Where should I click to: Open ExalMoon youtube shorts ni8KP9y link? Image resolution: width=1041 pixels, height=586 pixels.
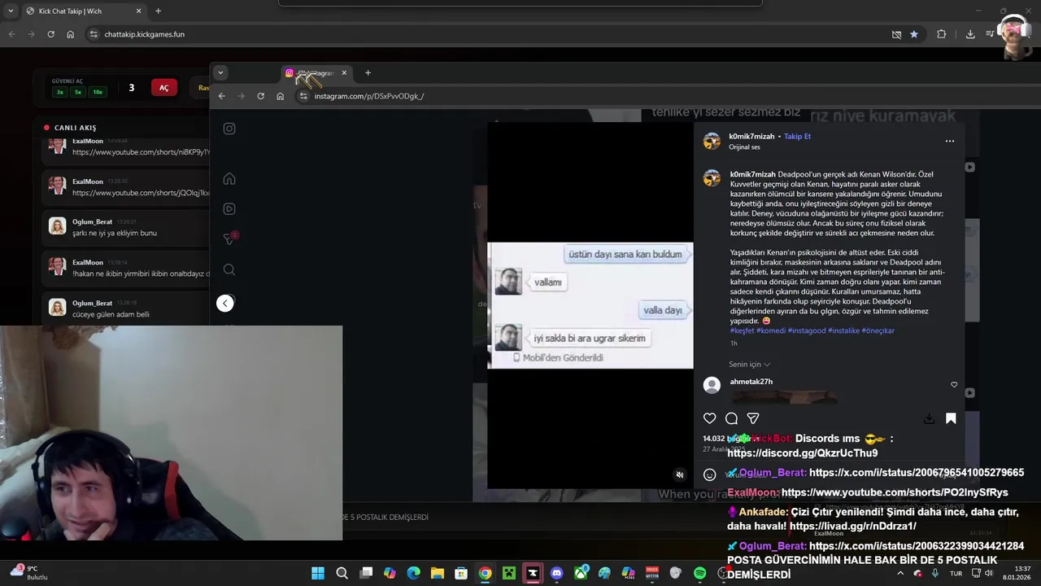[141, 152]
